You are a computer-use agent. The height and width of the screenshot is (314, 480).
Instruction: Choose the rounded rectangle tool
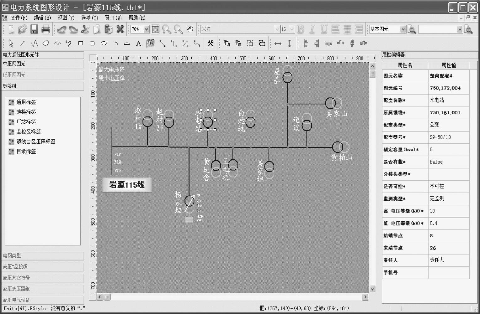[x=92, y=43]
